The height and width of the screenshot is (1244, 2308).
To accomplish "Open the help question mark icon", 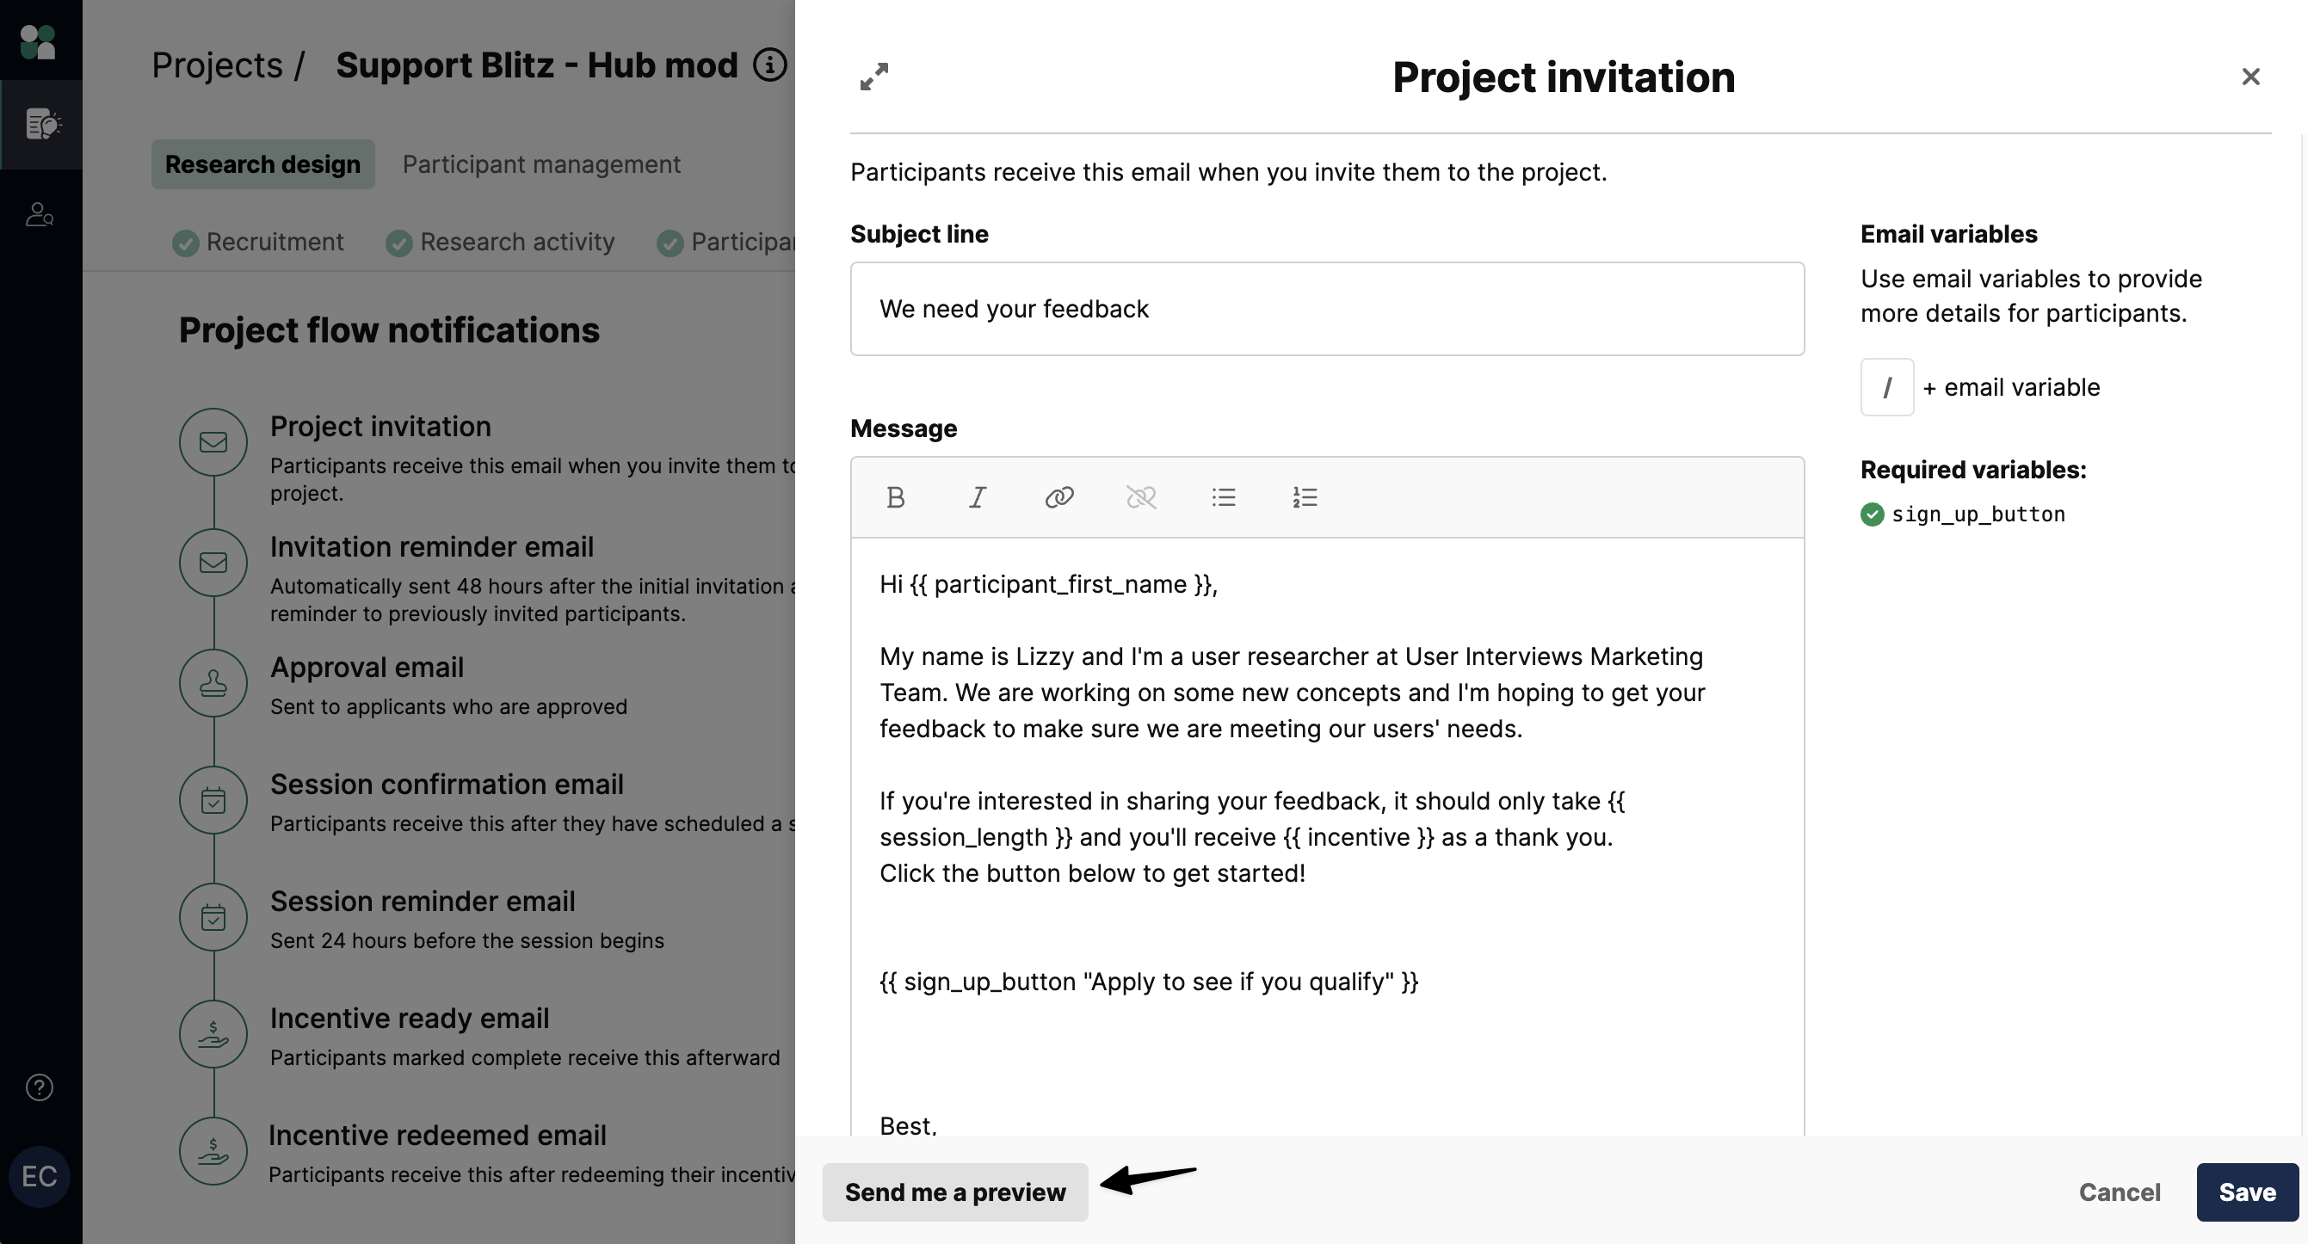I will click(x=40, y=1087).
